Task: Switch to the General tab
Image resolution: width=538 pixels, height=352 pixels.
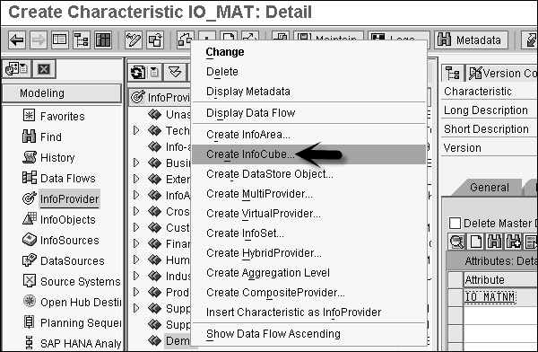Action: pos(489,188)
